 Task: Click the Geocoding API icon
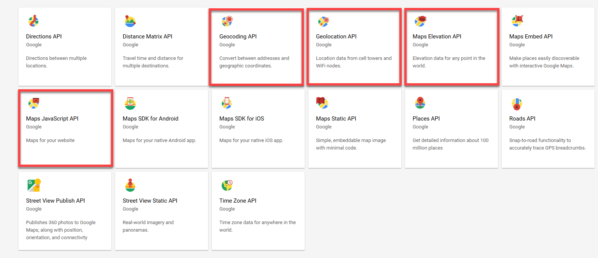point(227,21)
